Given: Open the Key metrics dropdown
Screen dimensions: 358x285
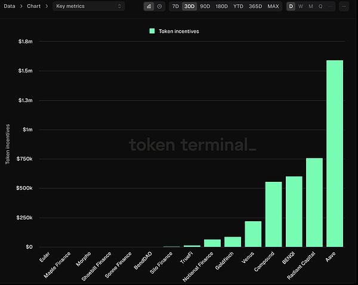Looking at the screenshot, I should pyautogui.click(x=88, y=7).
